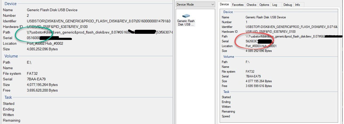Click location Port_#0002.Hub_#0002
The image size is (344, 124).
(x=45, y=43)
